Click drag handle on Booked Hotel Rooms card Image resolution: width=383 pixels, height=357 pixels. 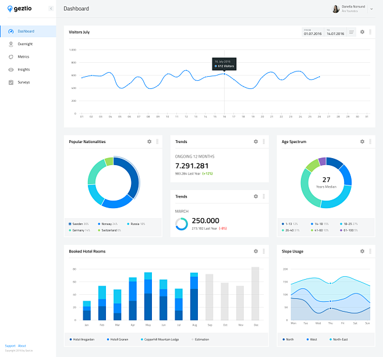coord(264,251)
